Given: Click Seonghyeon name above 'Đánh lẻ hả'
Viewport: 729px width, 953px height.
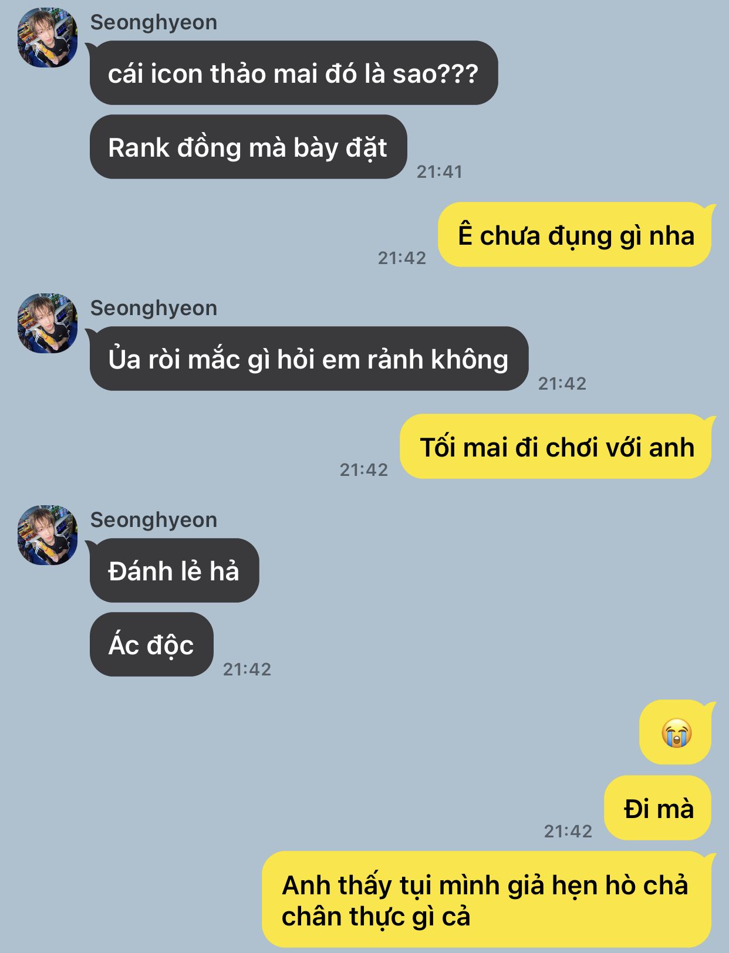Looking at the screenshot, I should 154,520.
